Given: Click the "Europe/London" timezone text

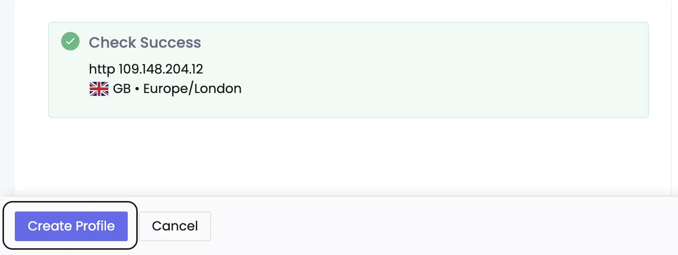Looking at the screenshot, I should click(x=193, y=89).
